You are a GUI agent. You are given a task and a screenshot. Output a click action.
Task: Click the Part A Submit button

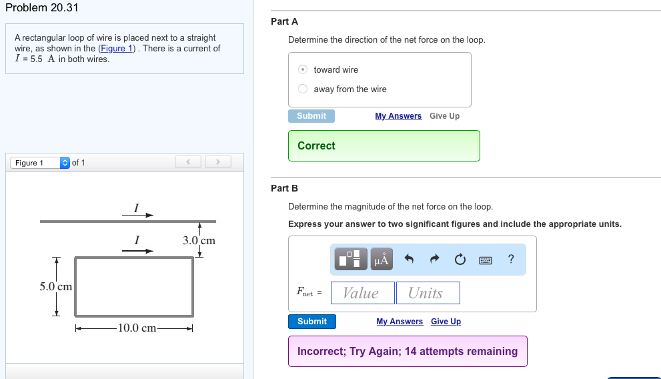coord(311,116)
